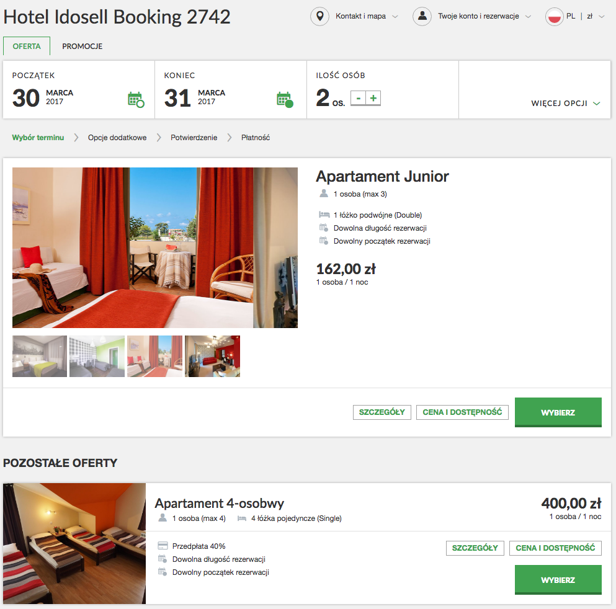Open the end date calendar icon
The width and height of the screenshot is (616, 609).
point(284,99)
